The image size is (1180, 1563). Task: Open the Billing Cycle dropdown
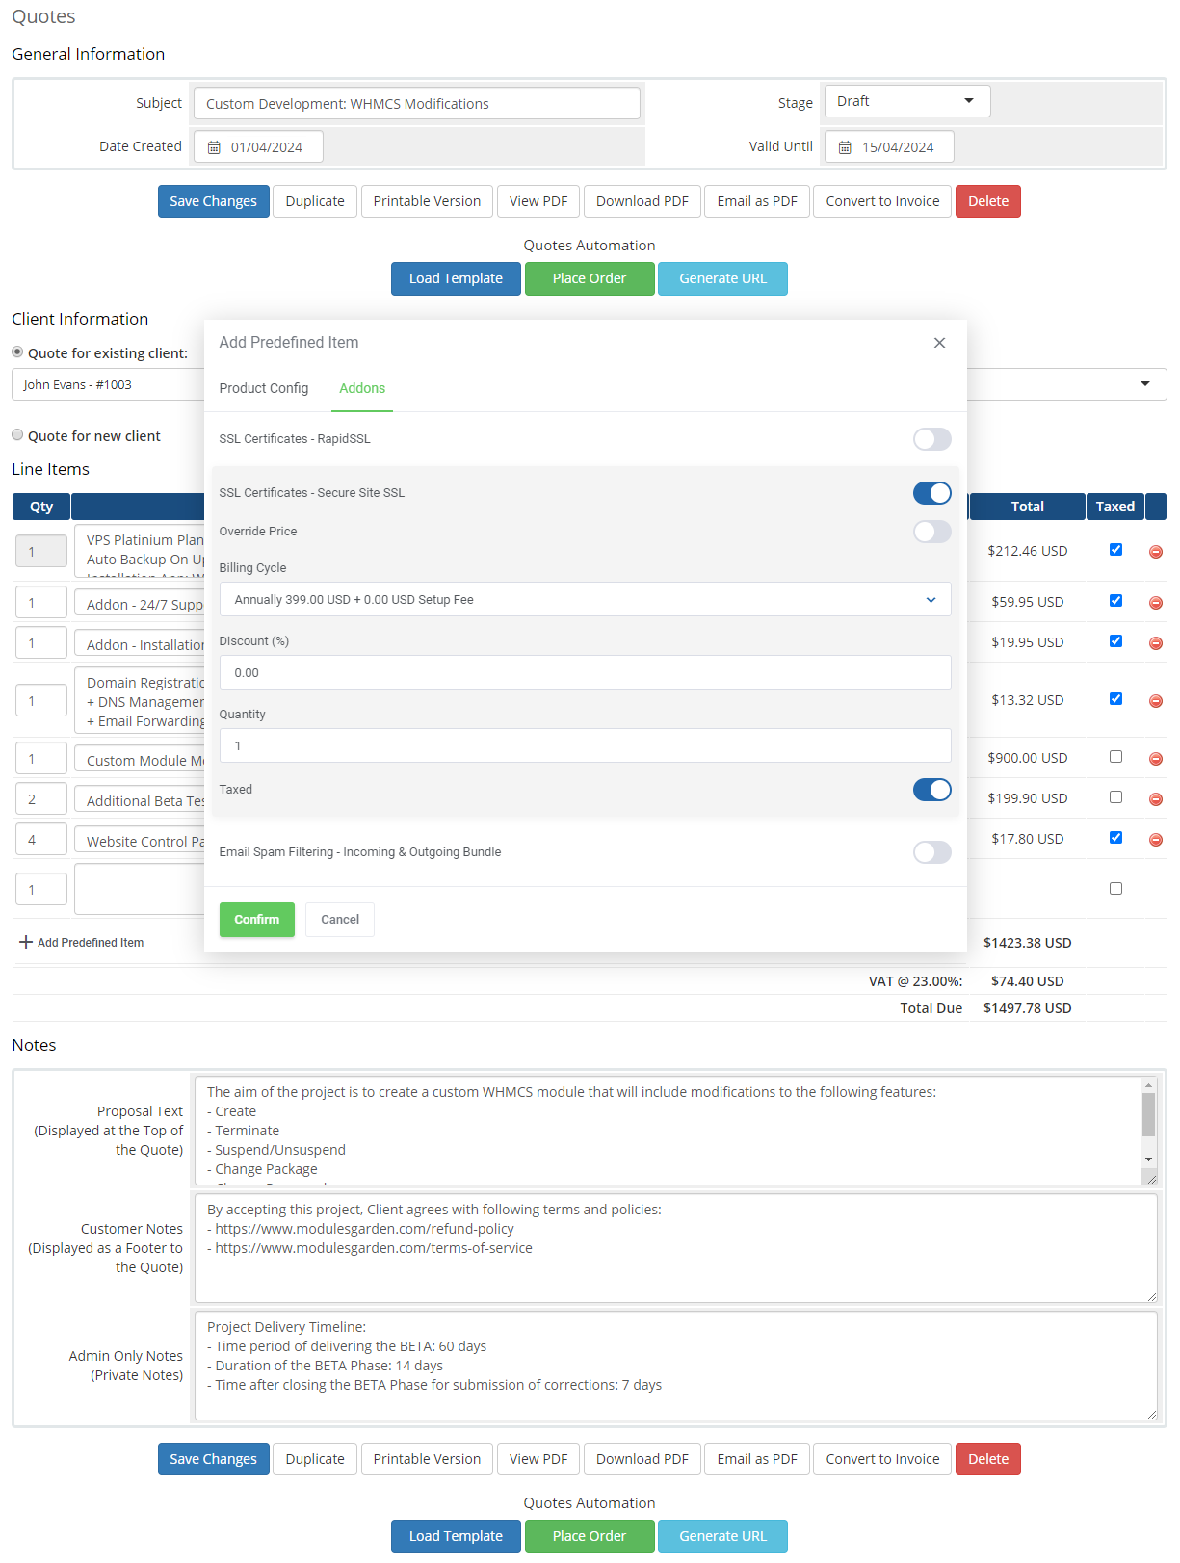[x=585, y=599]
